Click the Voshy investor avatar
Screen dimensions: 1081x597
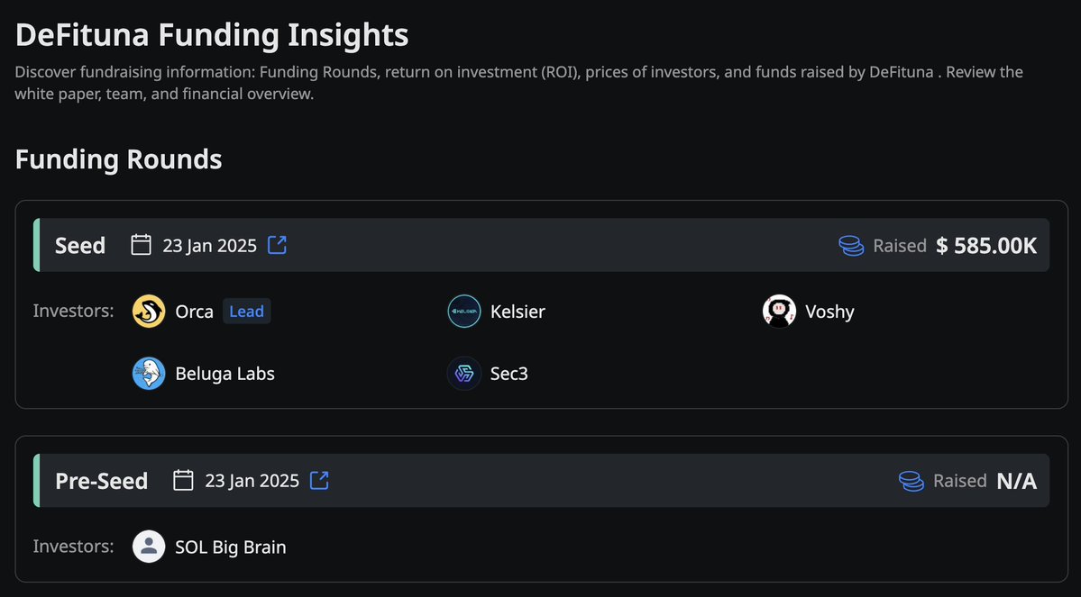[x=779, y=312]
